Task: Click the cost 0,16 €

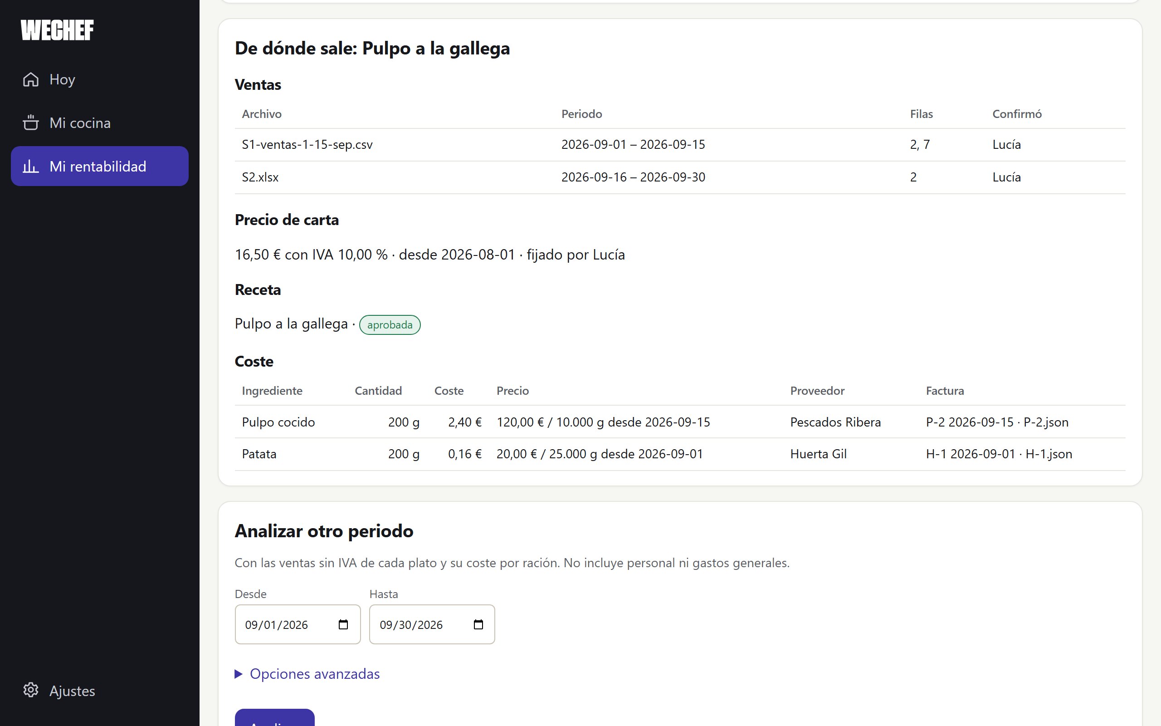Action: [464, 454]
